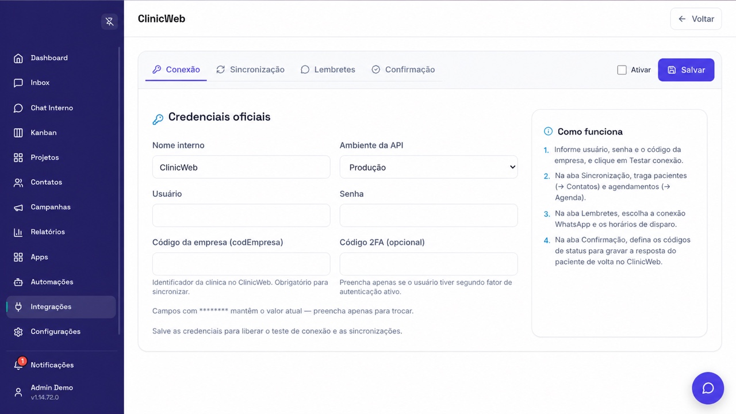This screenshot has height=414, width=736.
Task: Open Dashboard from the sidebar
Action: [x=61, y=58]
